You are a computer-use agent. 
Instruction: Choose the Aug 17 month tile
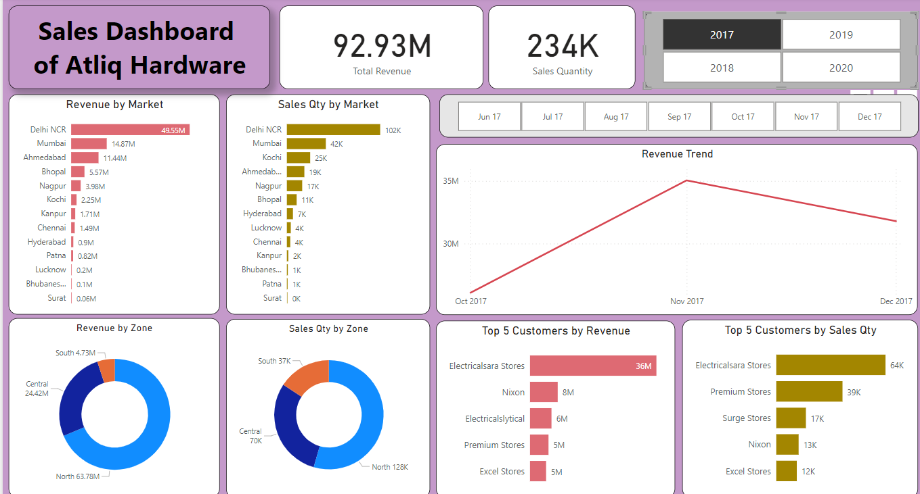616,117
